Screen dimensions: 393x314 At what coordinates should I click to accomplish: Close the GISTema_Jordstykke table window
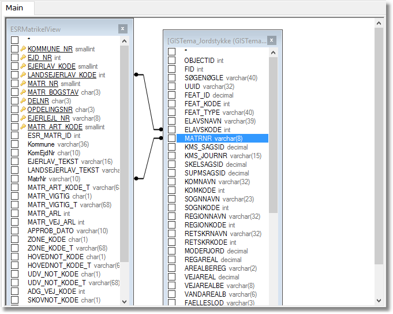272,40
